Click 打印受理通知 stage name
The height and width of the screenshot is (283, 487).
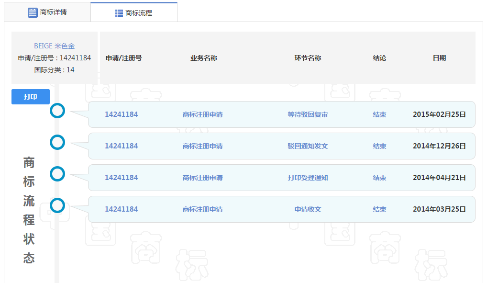[x=308, y=178]
